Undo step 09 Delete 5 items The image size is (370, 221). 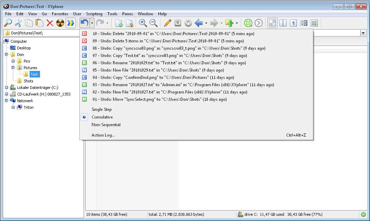pyautogui.click(x=196, y=41)
